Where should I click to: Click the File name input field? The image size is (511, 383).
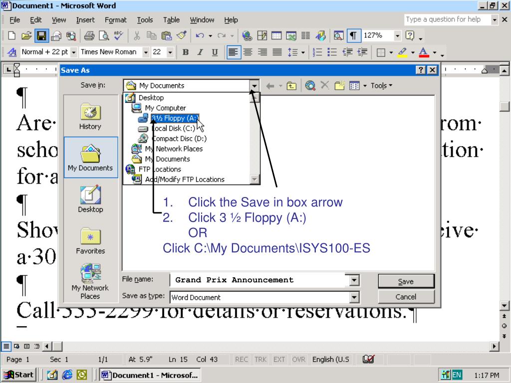click(x=259, y=280)
